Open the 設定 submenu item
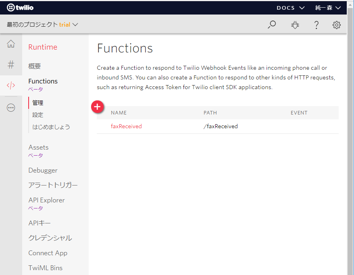The height and width of the screenshot is (275, 354). pyautogui.click(x=38, y=115)
